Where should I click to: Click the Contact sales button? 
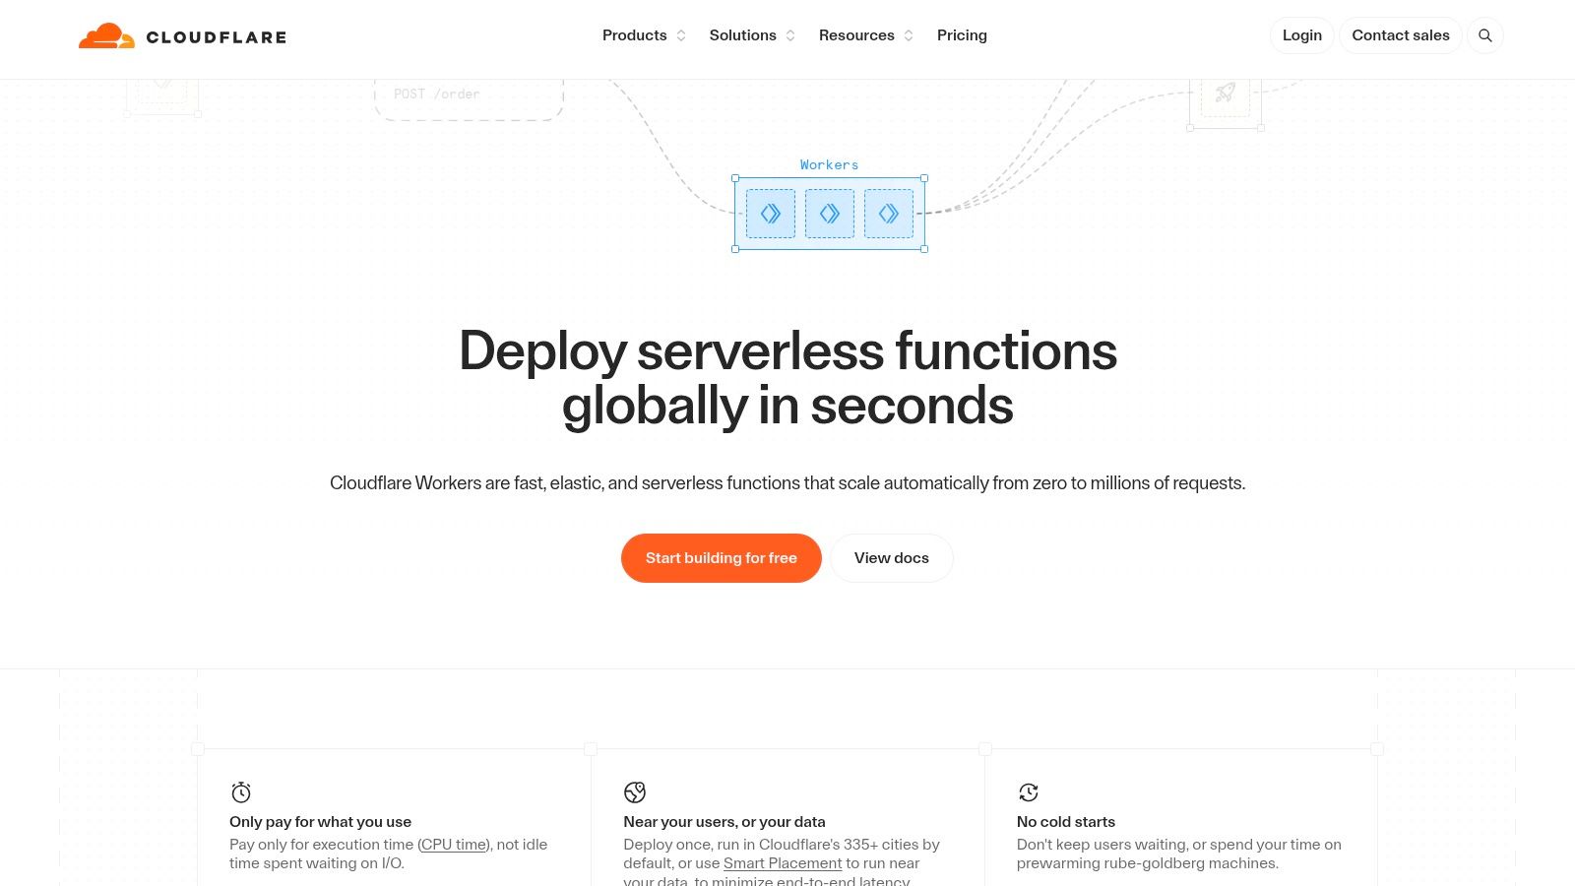1401,35
